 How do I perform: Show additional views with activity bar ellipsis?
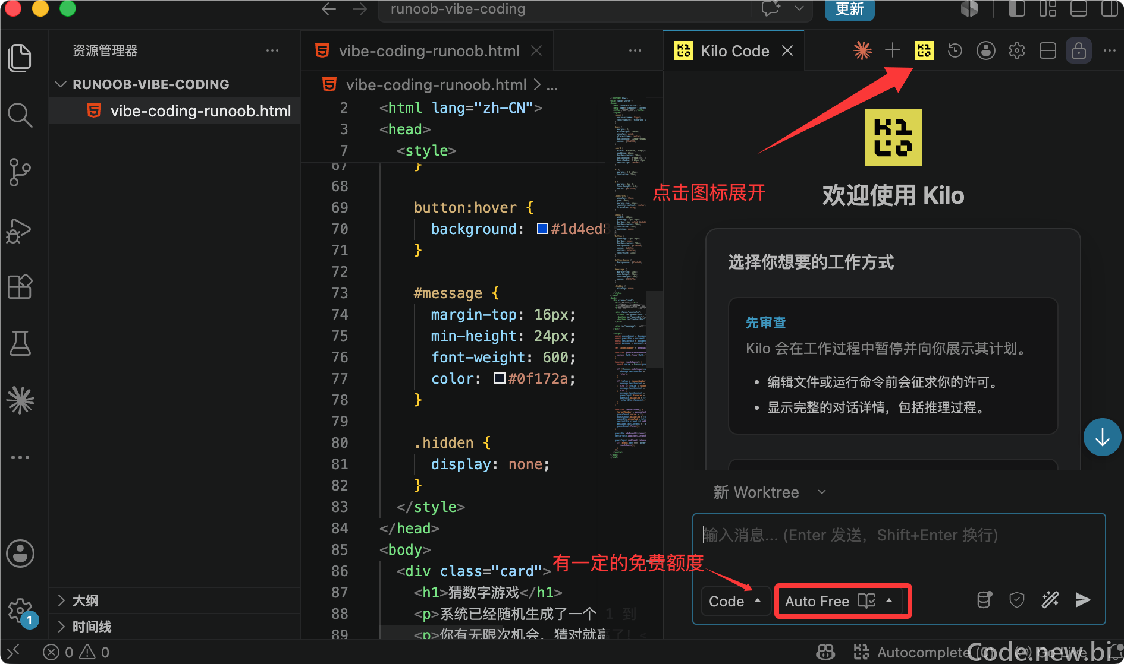(20, 457)
